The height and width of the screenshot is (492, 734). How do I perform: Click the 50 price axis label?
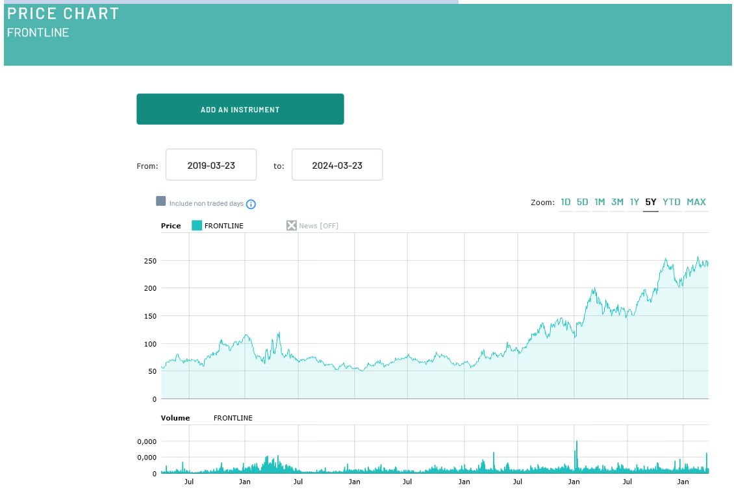click(152, 371)
